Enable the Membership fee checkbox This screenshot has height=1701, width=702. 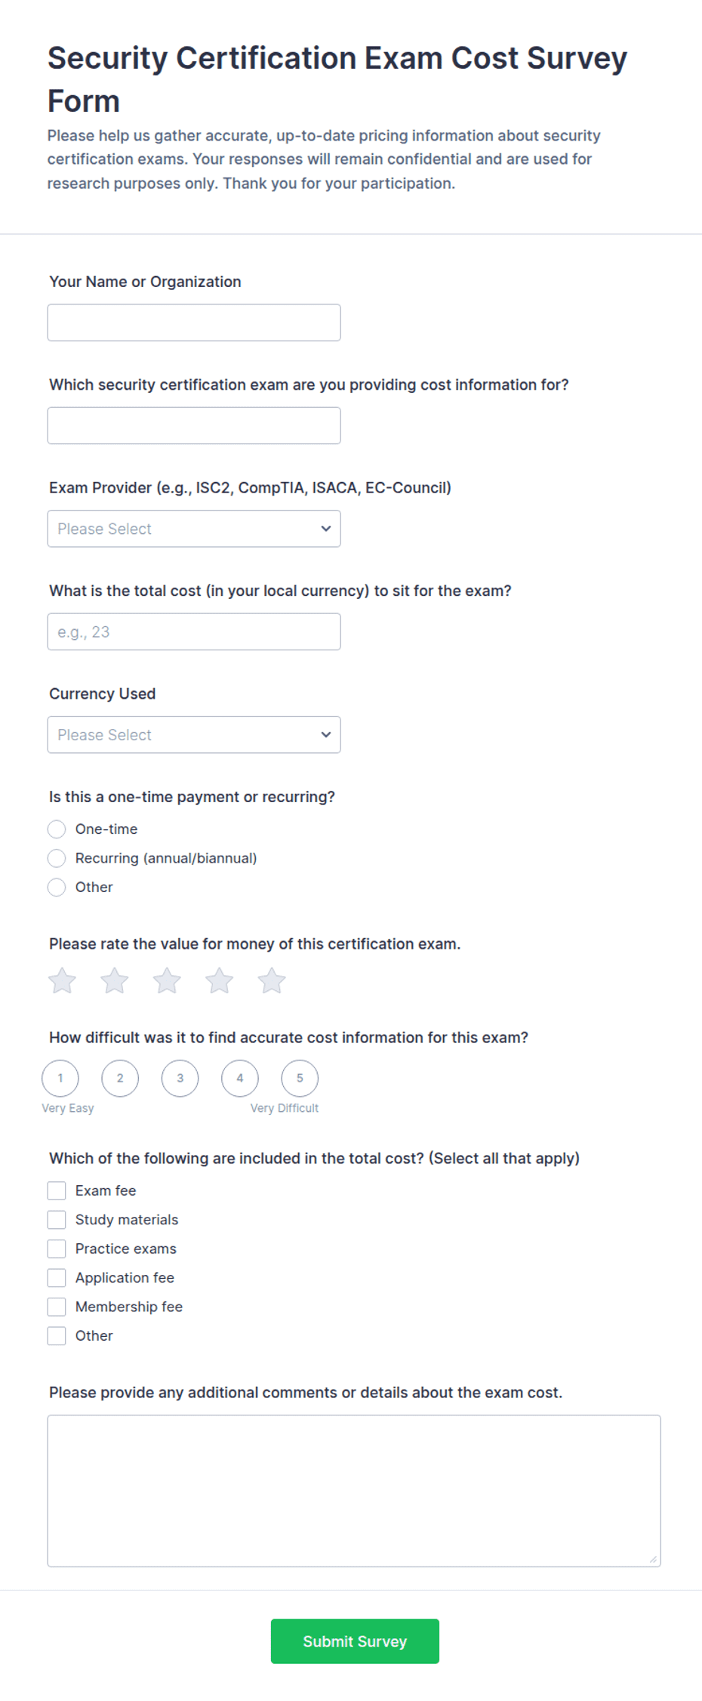tap(57, 1307)
